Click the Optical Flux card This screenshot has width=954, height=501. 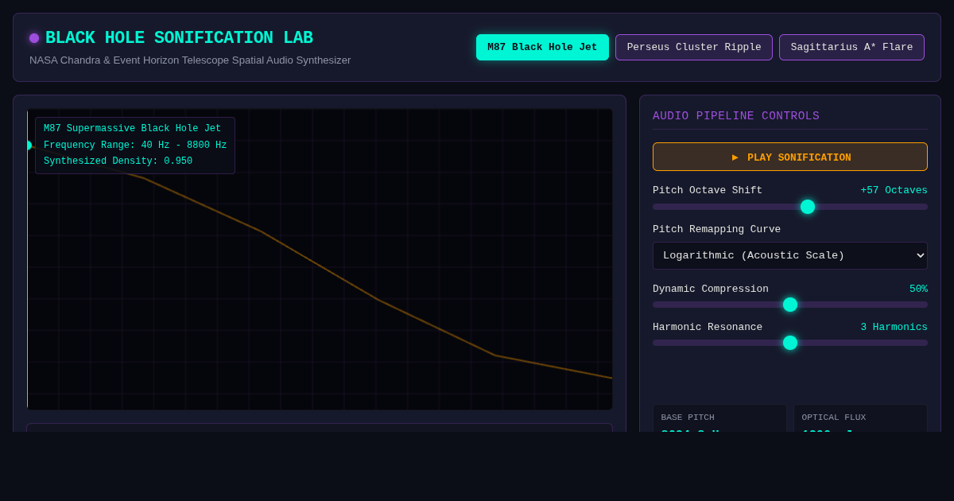[x=860, y=418]
